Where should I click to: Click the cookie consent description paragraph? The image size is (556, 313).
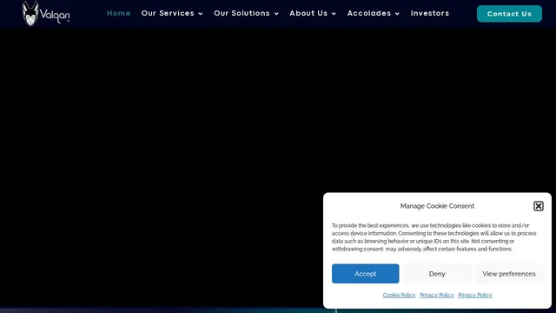coord(434,237)
